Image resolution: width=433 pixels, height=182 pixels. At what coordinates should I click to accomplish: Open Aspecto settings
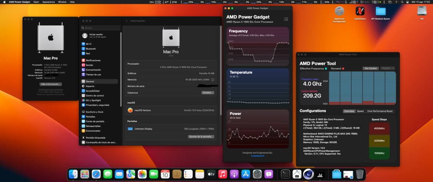point(100,86)
